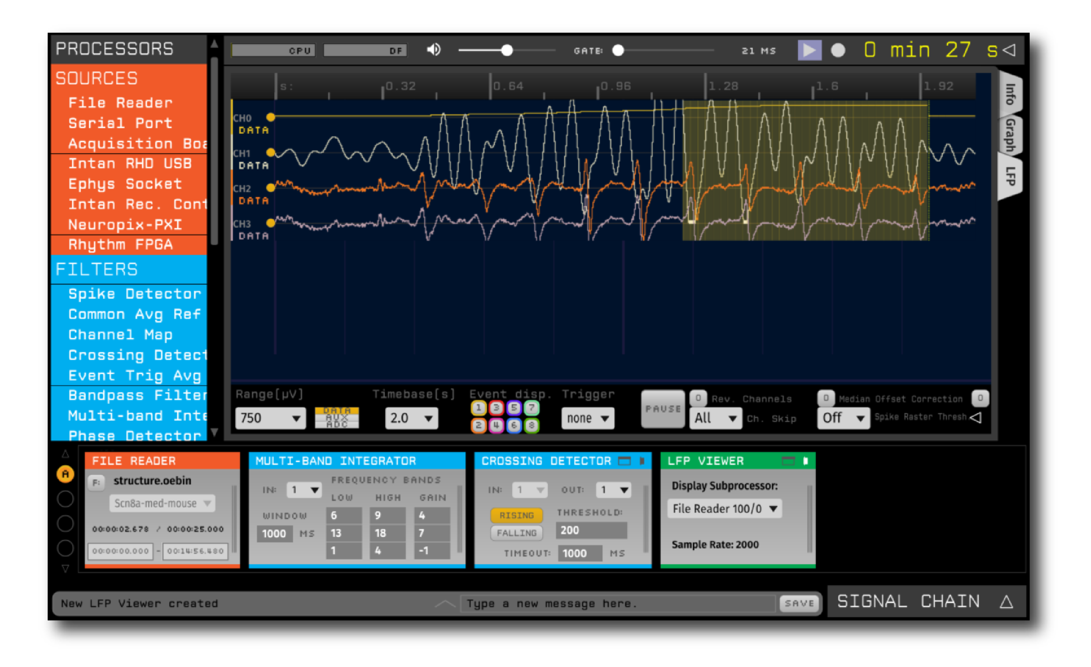Click the RISING button
The image size is (1091, 667).
pyautogui.click(x=516, y=515)
